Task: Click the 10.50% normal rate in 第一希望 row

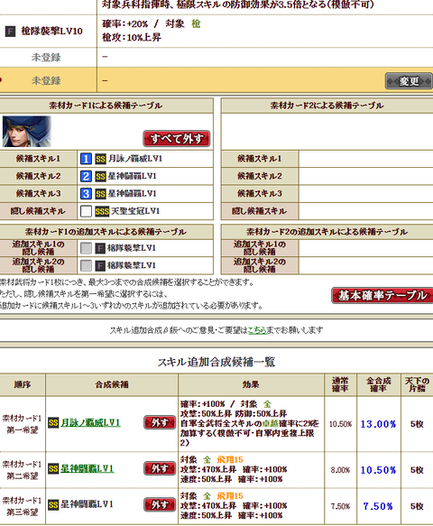Action: tap(340, 424)
